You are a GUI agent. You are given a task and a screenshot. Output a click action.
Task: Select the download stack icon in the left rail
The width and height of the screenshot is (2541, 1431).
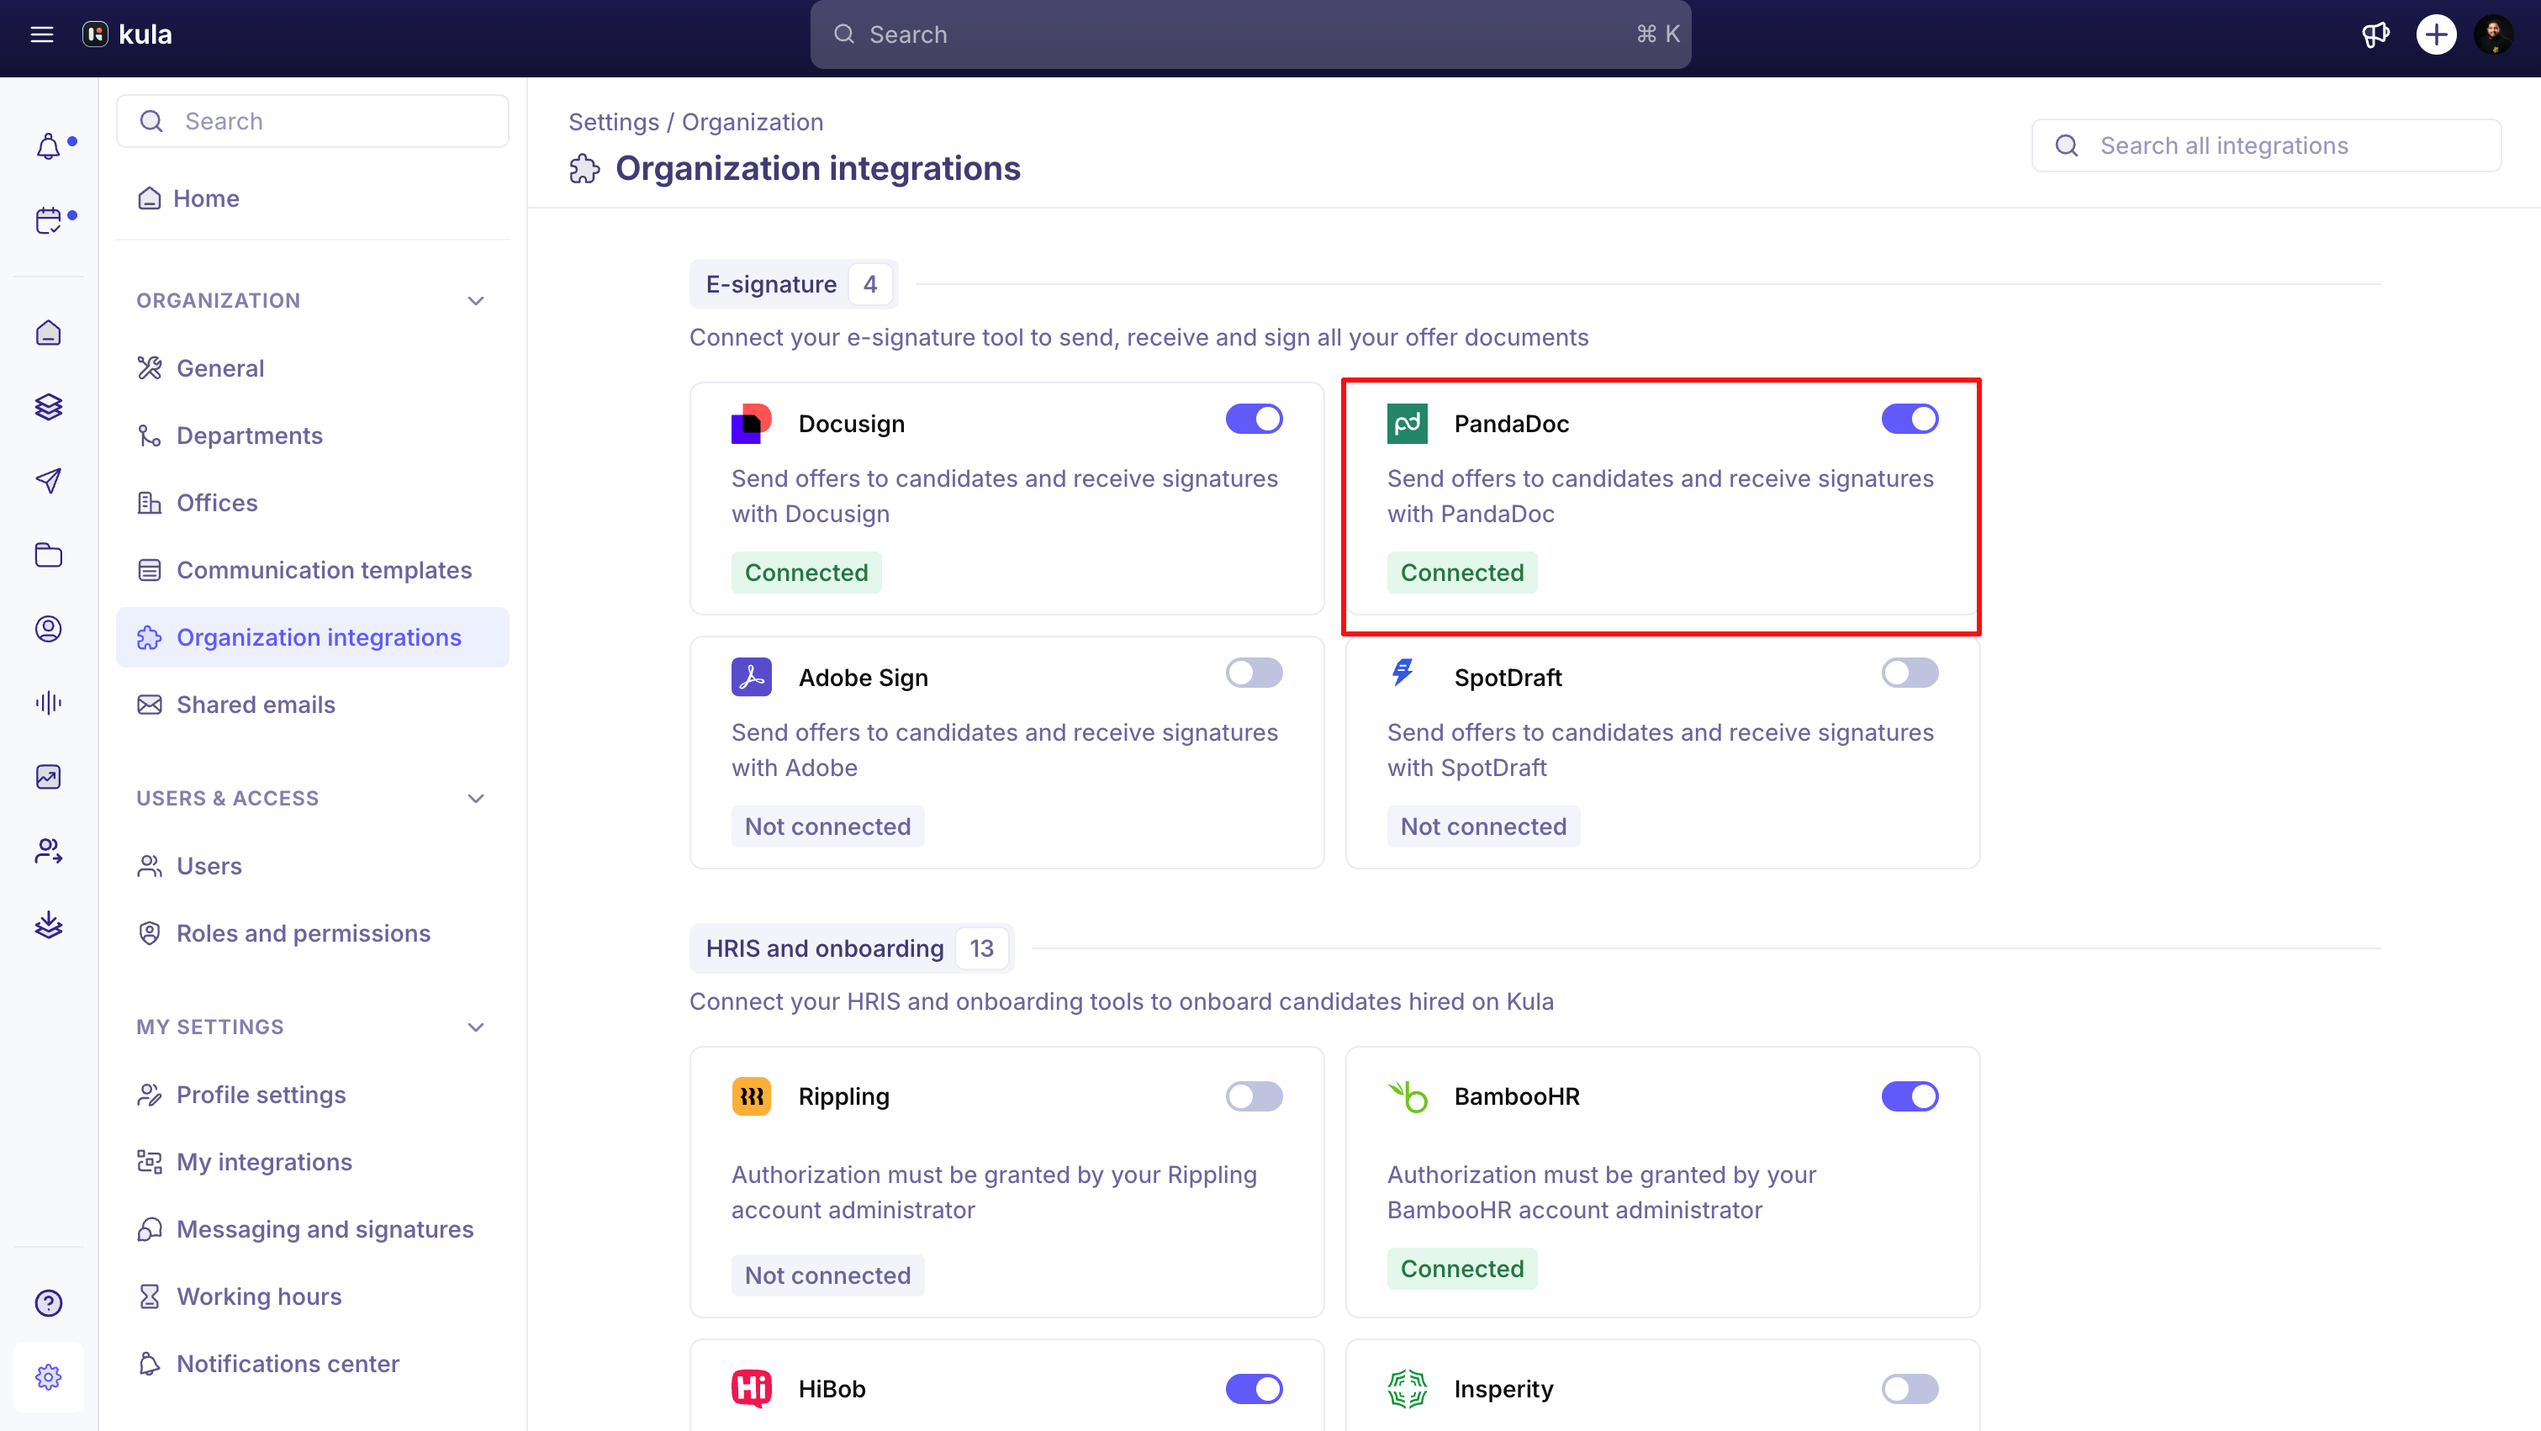tap(48, 925)
